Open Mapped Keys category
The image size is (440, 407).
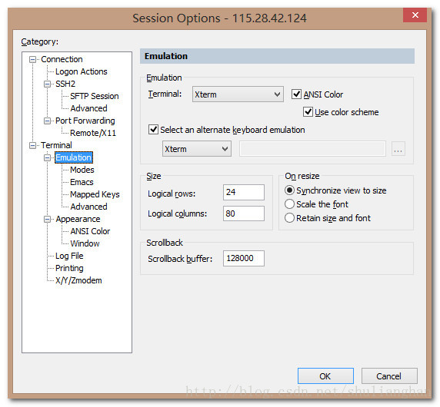tap(95, 195)
